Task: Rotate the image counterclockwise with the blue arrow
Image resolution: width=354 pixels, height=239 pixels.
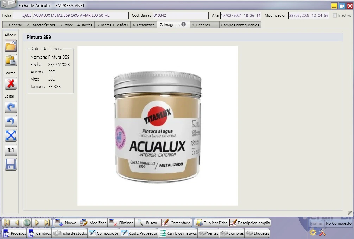Action: pos(11,121)
